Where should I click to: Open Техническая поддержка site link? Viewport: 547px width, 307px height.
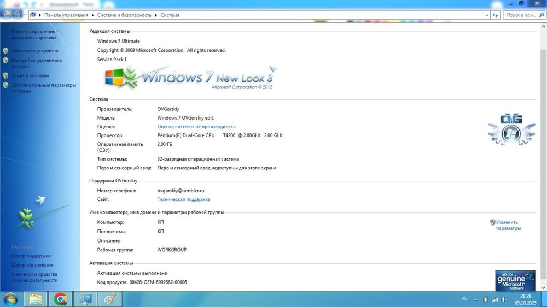(x=183, y=199)
